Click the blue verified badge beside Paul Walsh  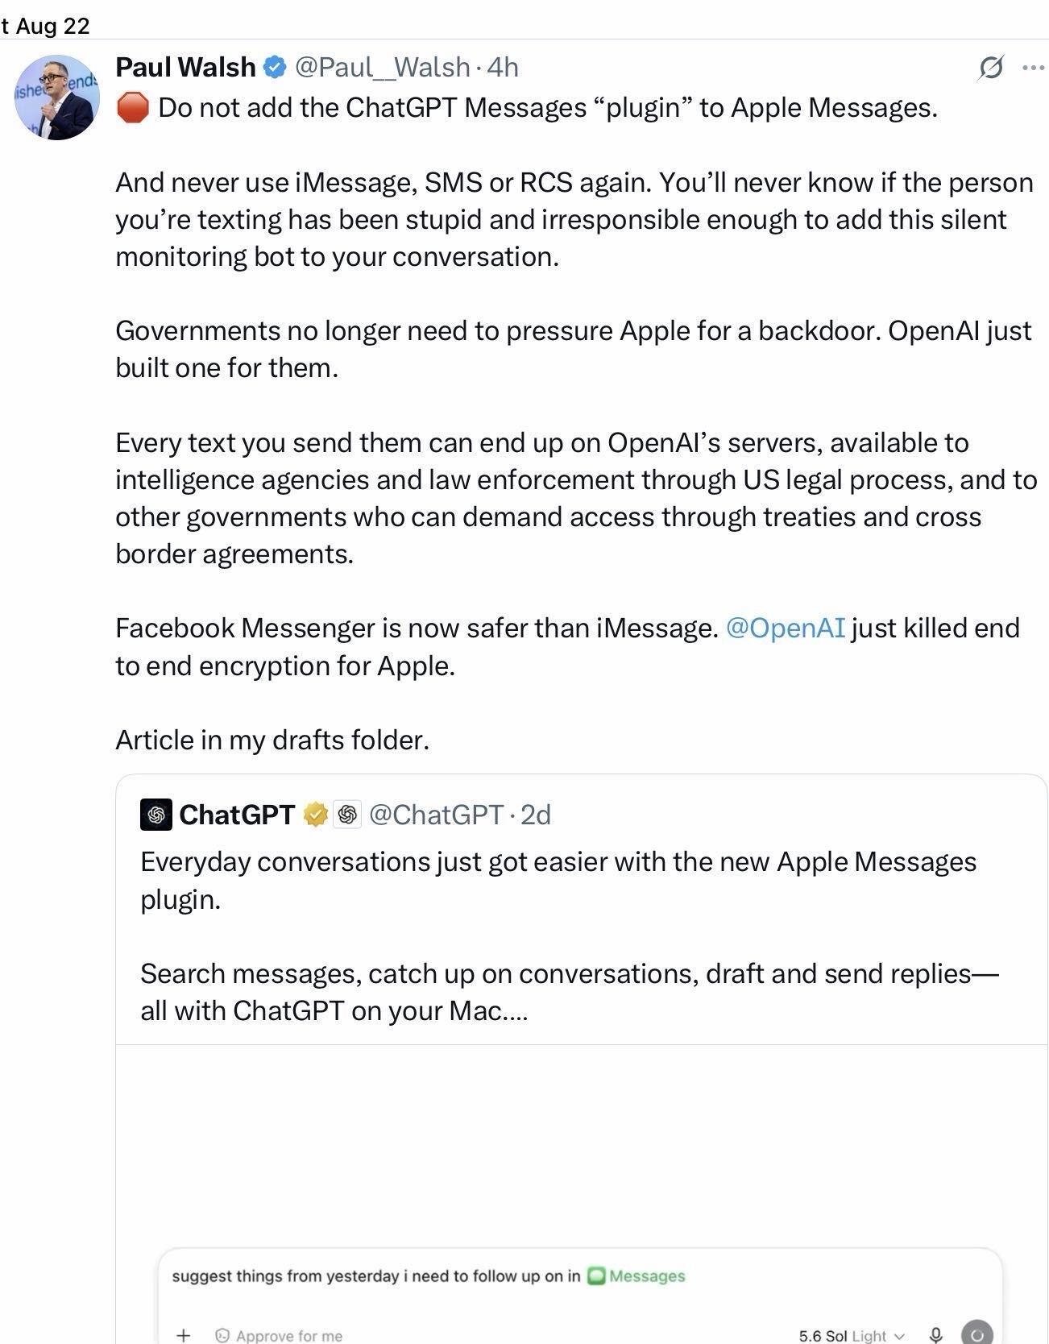point(275,68)
